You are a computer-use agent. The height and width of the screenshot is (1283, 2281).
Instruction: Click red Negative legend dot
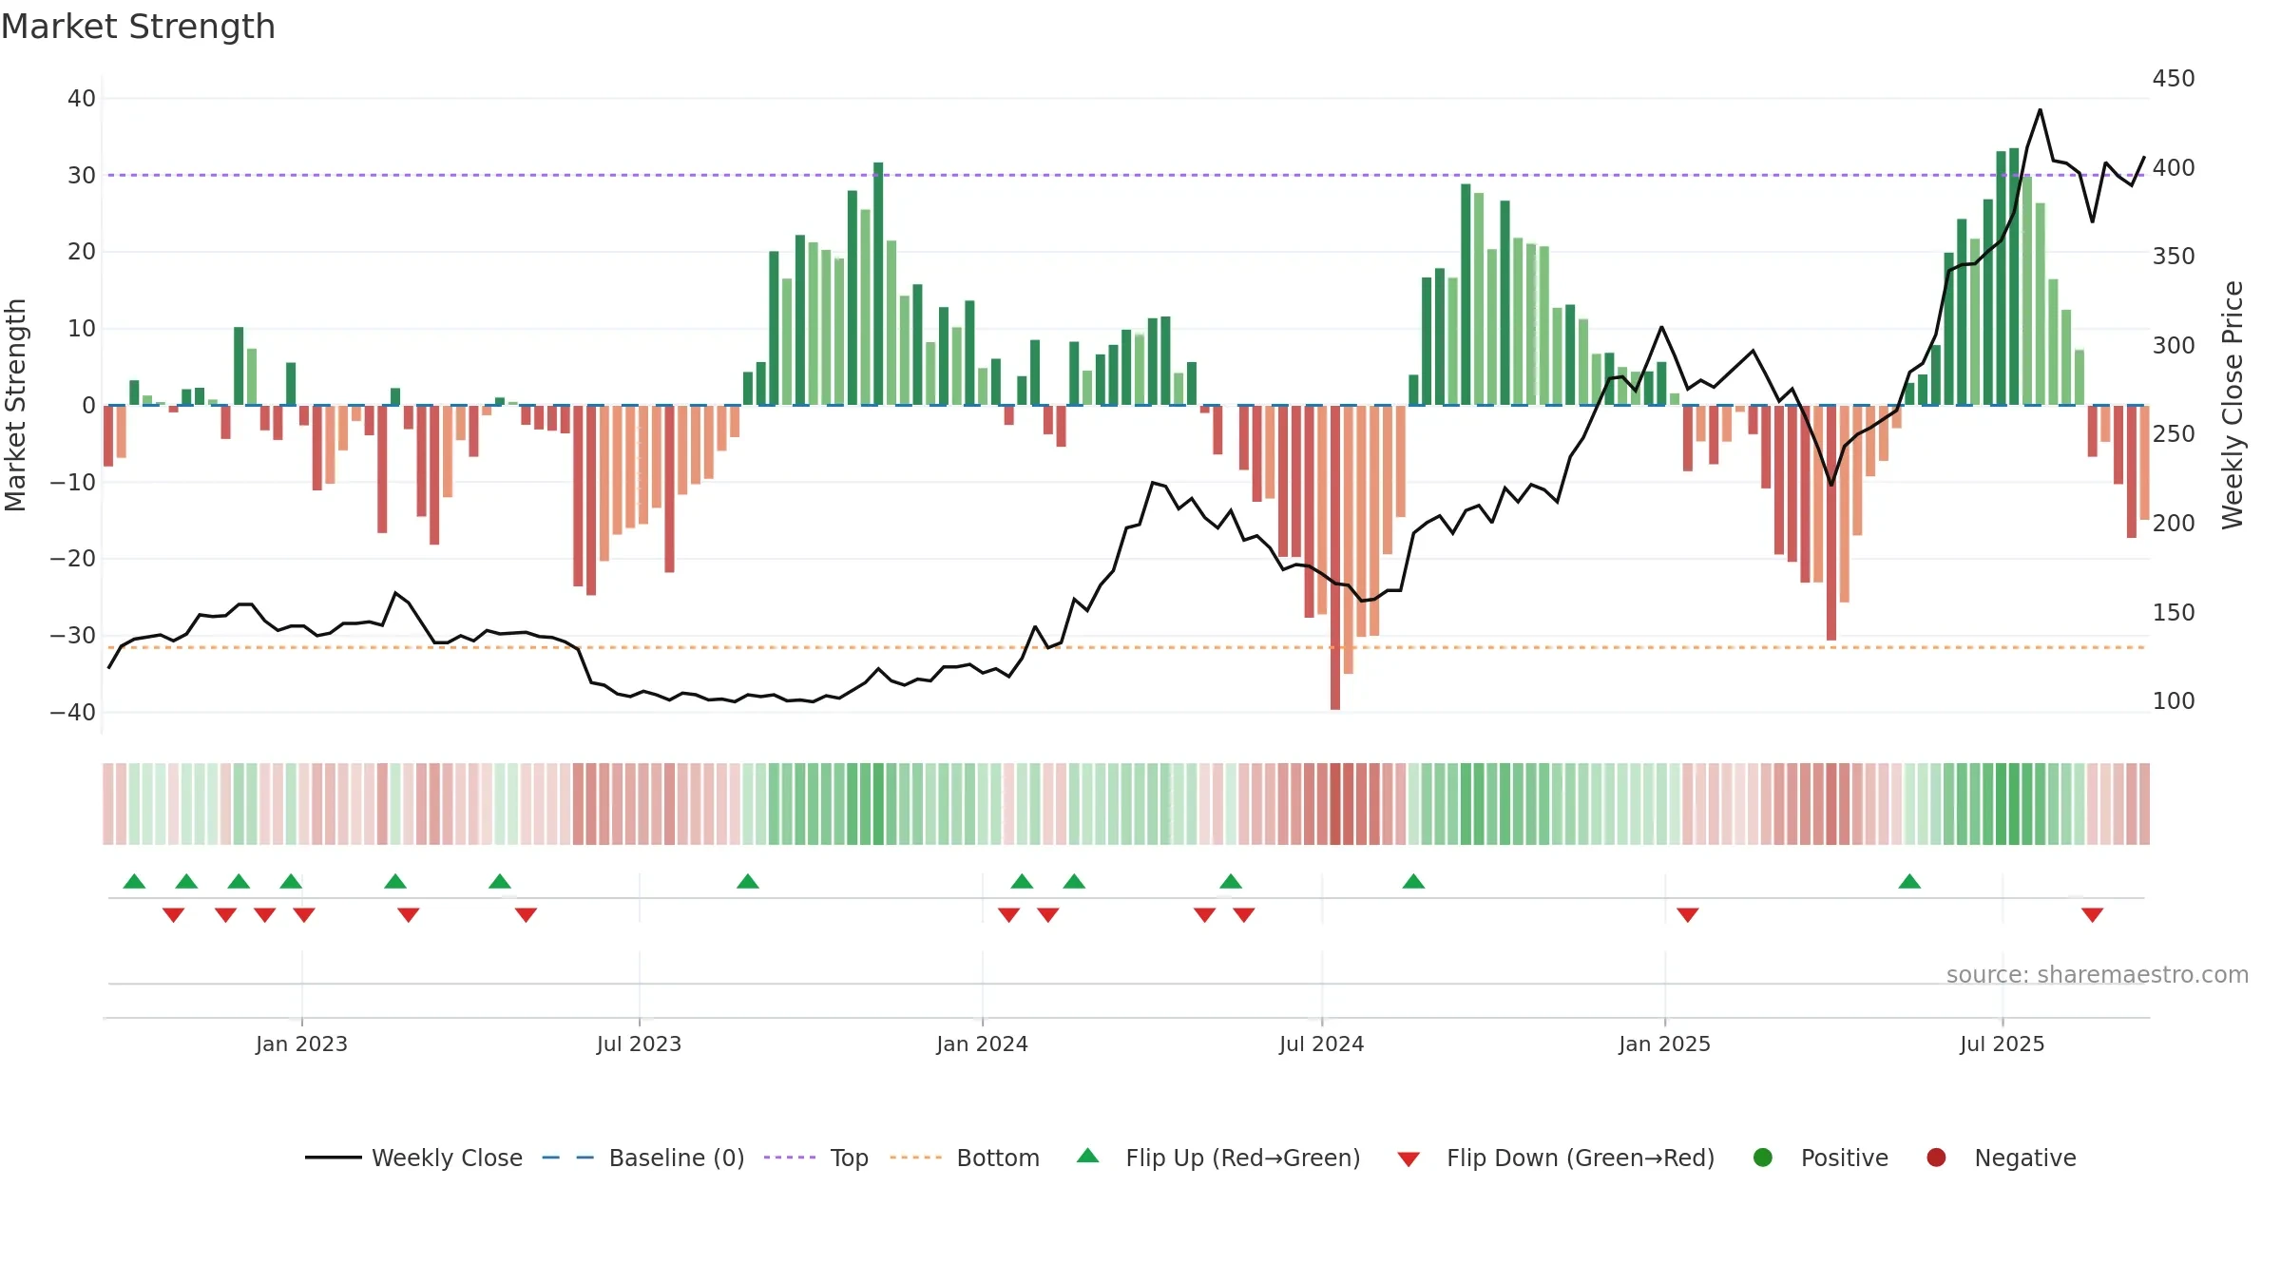pos(1936,1158)
